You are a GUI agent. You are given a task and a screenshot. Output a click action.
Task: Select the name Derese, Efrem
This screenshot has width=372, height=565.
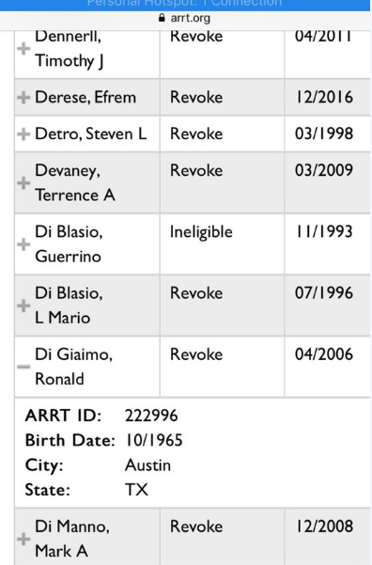click(x=85, y=97)
